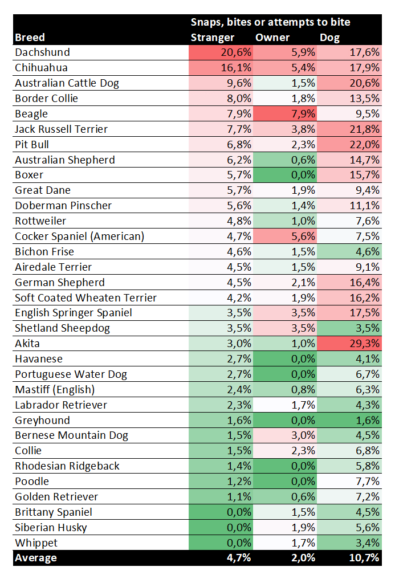The image size is (395, 579).
Task: Click Whippet's Stranger value cell
Action: click(x=221, y=543)
